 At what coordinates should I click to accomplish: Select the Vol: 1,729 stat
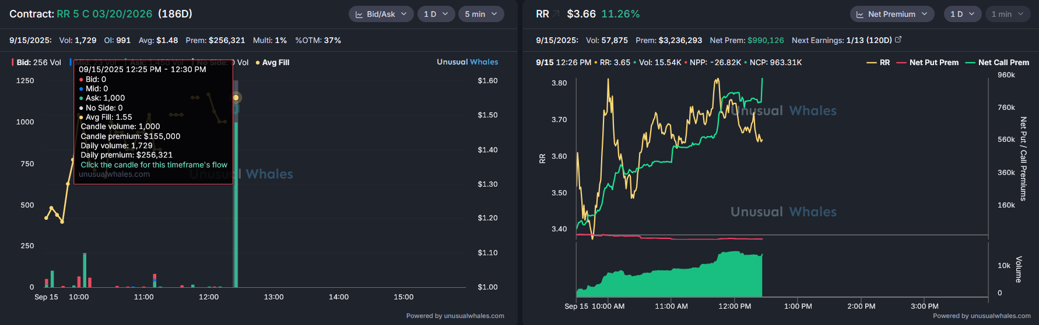78,40
